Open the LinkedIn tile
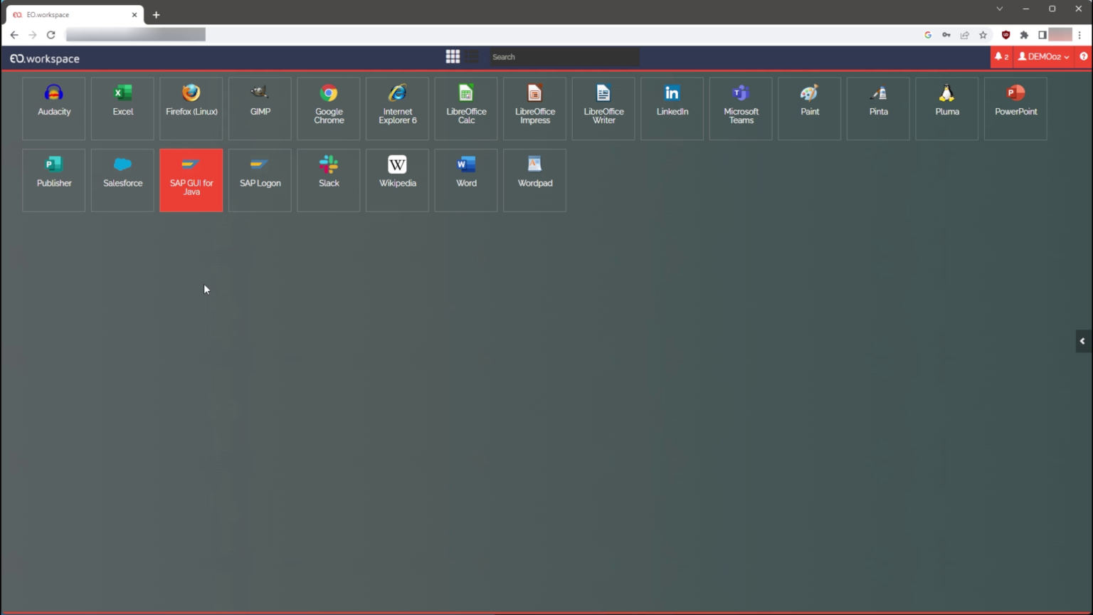The width and height of the screenshot is (1093, 615). pyautogui.click(x=672, y=109)
